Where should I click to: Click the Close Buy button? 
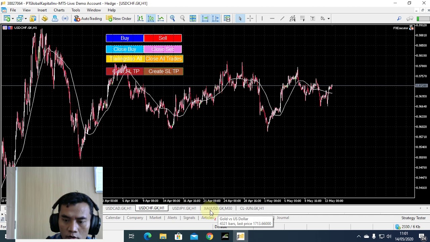click(125, 49)
